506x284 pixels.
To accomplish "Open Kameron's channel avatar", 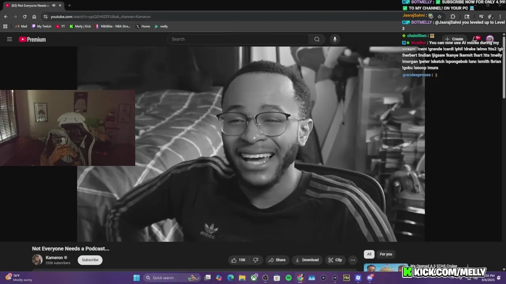I will point(37,260).
